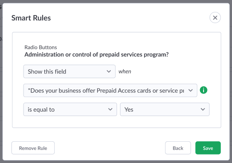Screen dimensions: 232x163
Task: Click the blank area below the rule dropdowns
Action: click(x=116, y=122)
